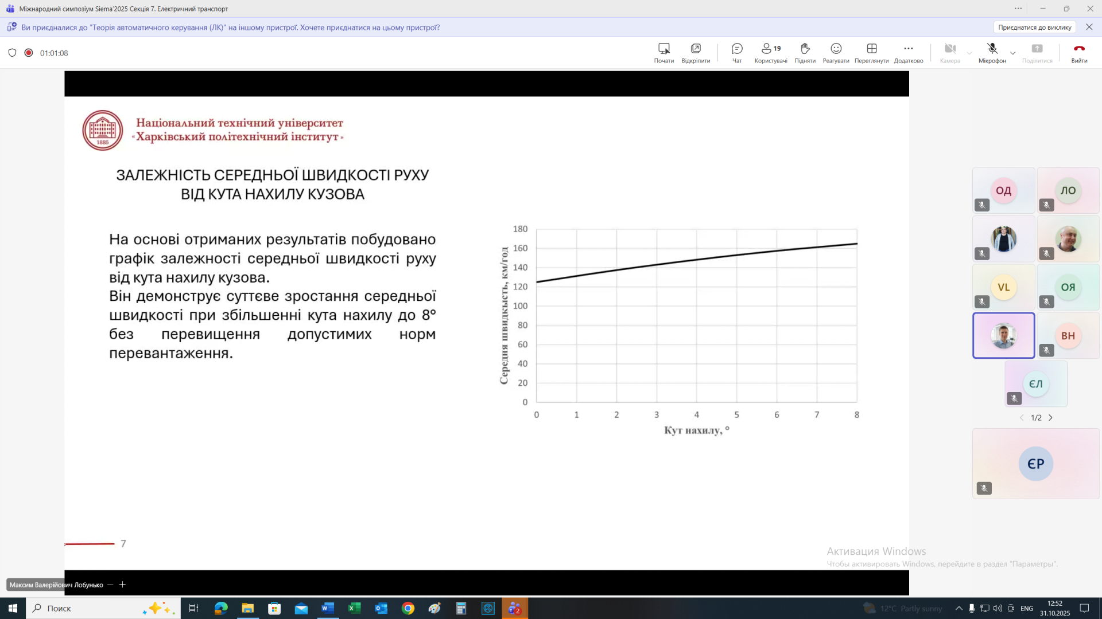Toggle the Камера video button
Screen dimensions: 1102x619
pos(950,52)
